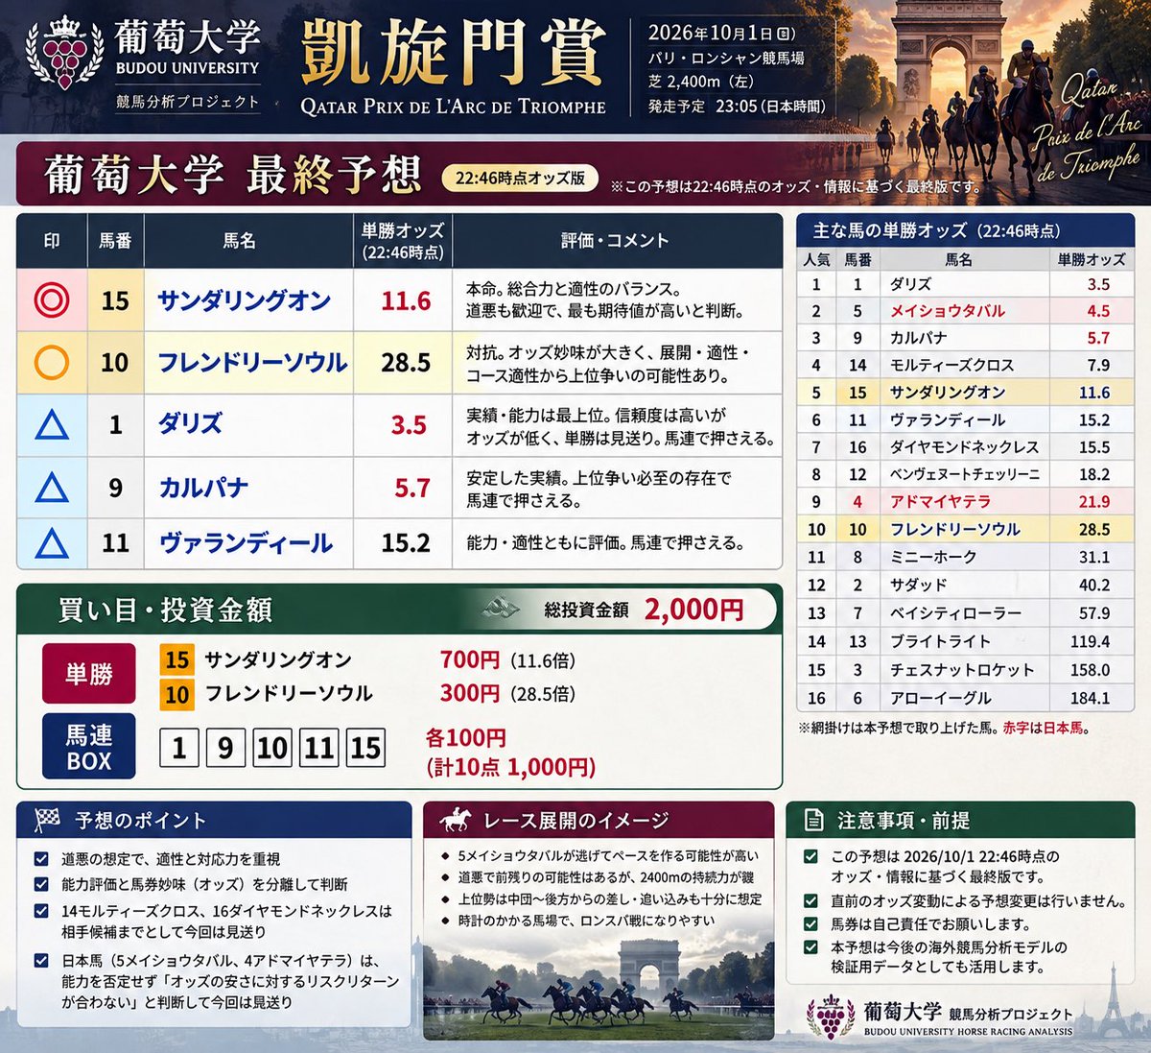Select box number 11 in the 馬連 BOX

click(x=318, y=748)
